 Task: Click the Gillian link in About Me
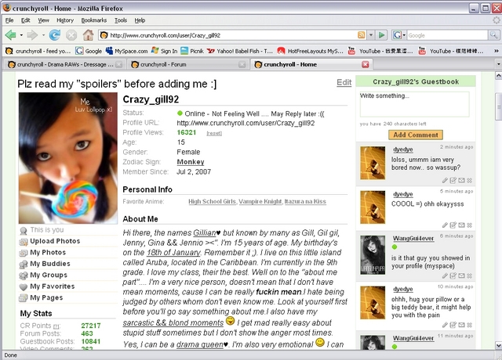pyautogui.click(x=205, y=233)
